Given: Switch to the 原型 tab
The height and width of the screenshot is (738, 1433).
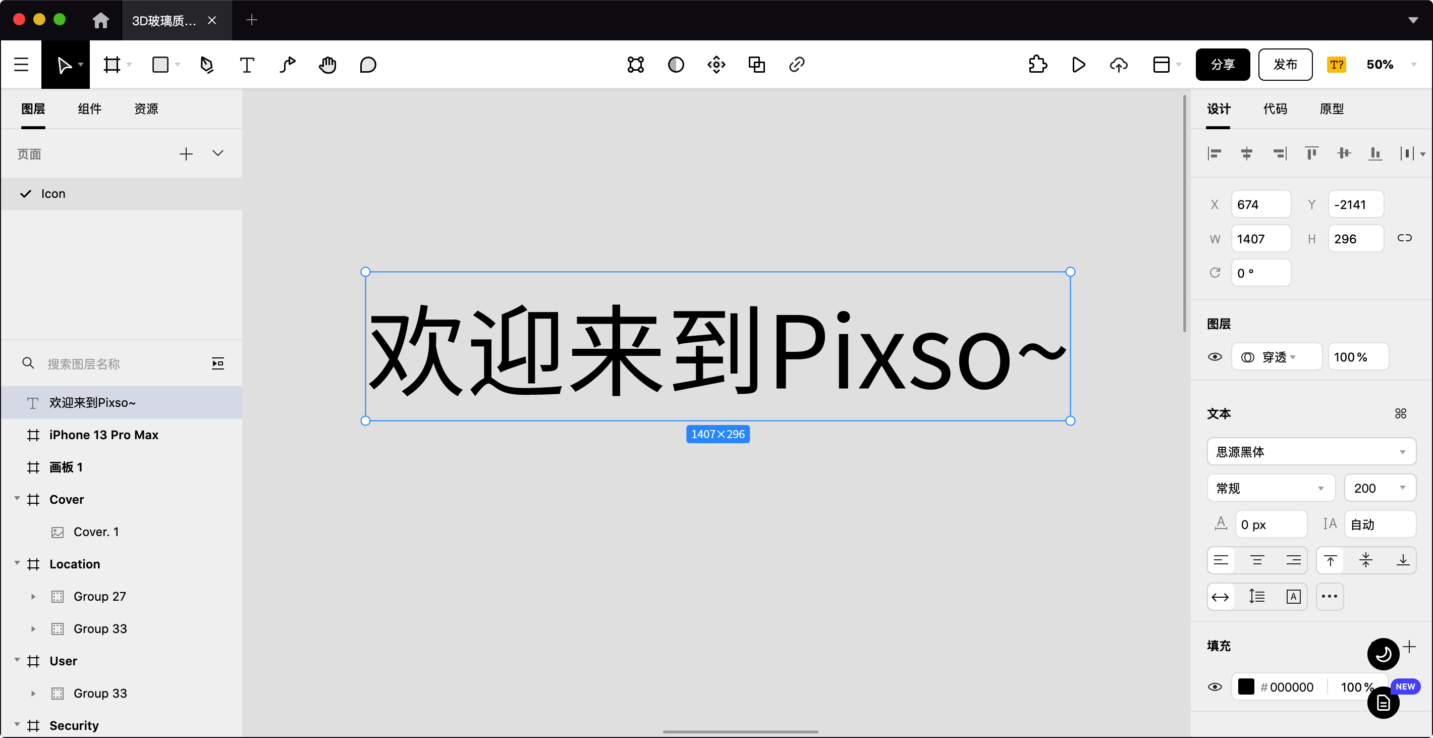Looking at the screenshot, I should point(1332,109).
